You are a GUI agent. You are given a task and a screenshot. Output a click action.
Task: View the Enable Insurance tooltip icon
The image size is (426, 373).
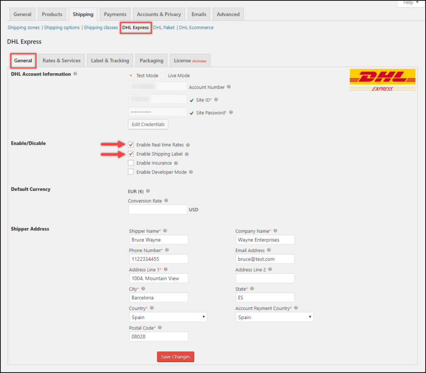click(176, 163)
